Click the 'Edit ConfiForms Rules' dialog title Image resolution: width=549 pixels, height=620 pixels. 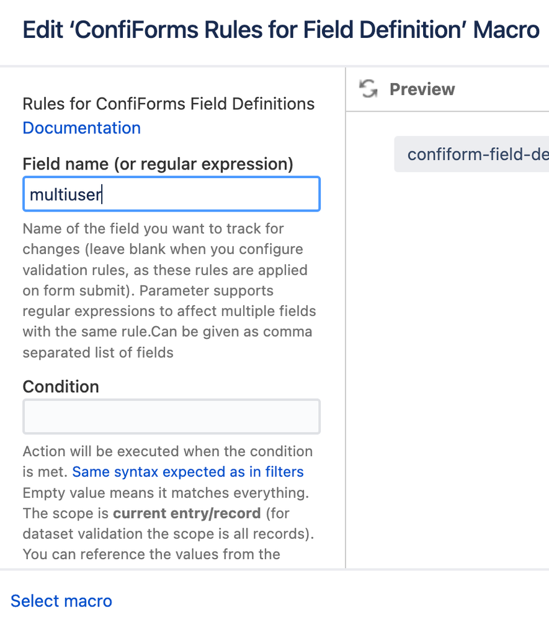(x=280, y=30)
